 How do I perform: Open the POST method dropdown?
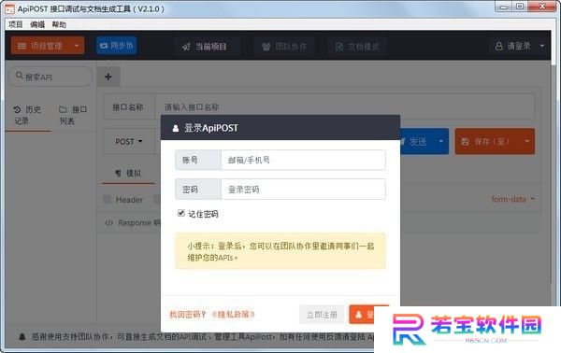coord(129,142)
